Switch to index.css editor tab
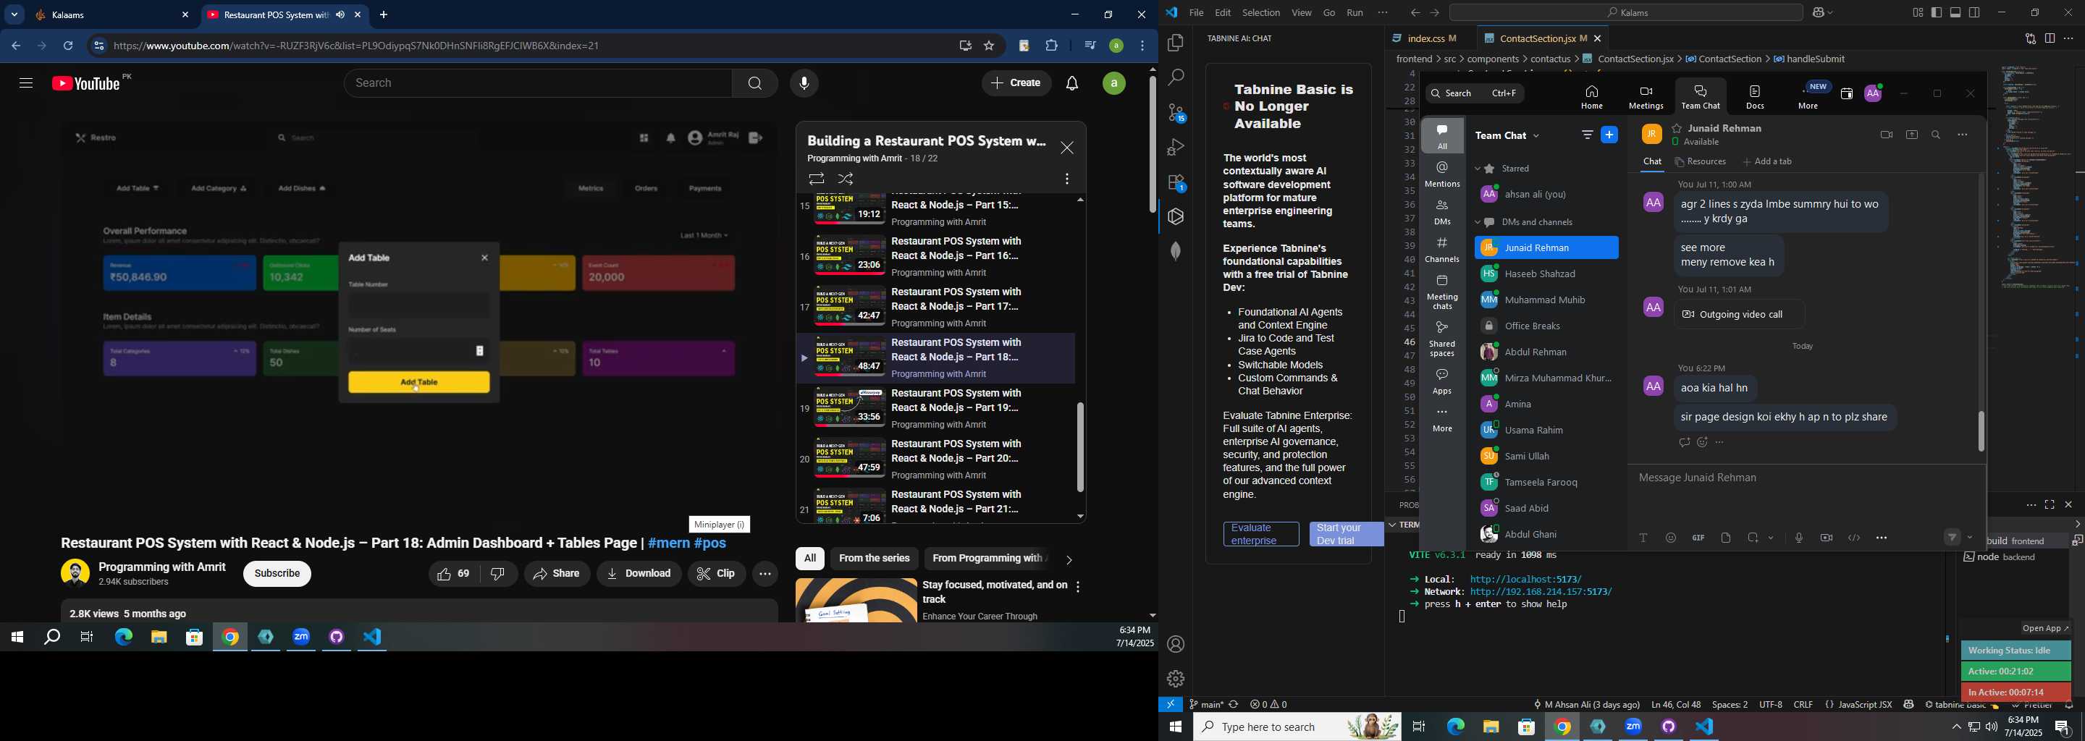Image resolution: width=2085 pixels, height=741 pixels. [1426, 39]
